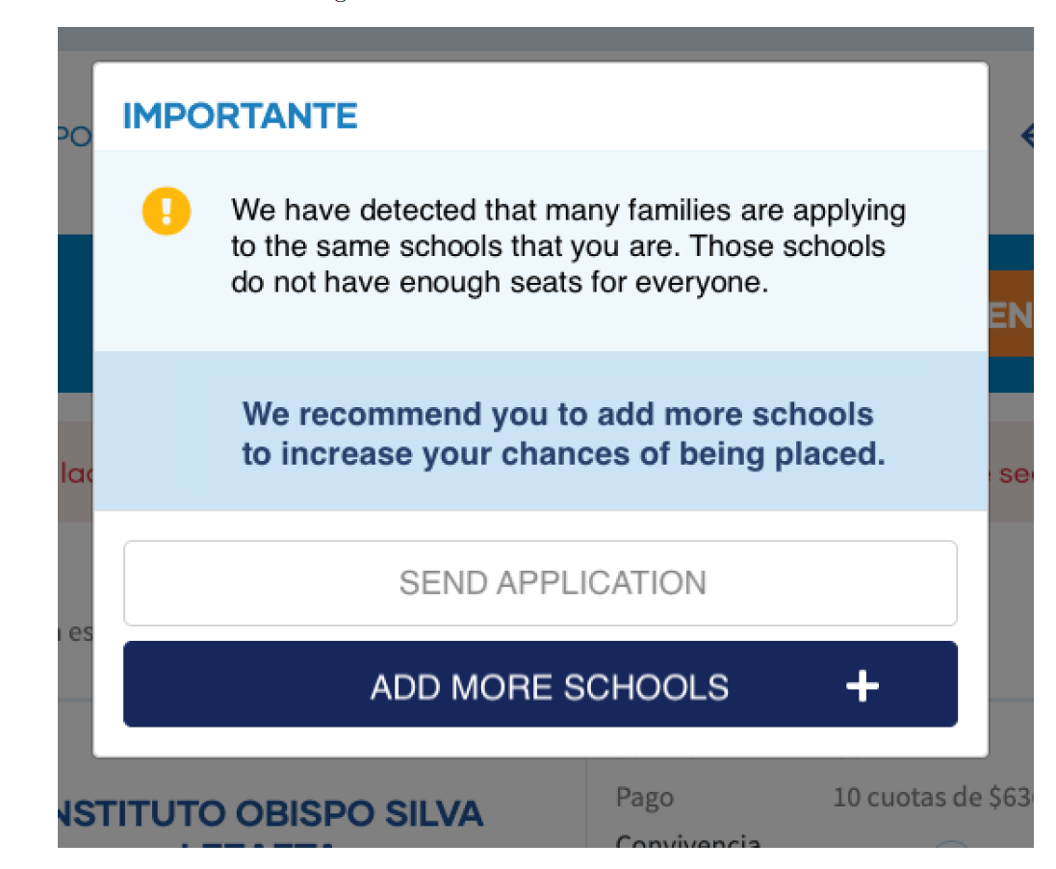Click the "We have detected" warning message
The height and width of the screenshot is (869, 1056).
click(x=568, y=247)
